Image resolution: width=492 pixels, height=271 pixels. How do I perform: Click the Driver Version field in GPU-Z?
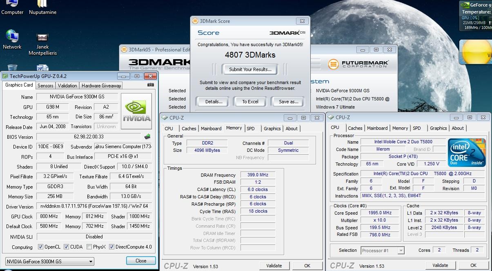pos(94,207)
